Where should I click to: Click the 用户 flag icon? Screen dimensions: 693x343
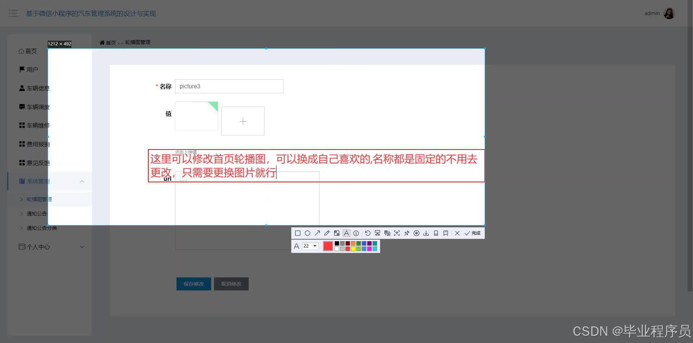22,69
